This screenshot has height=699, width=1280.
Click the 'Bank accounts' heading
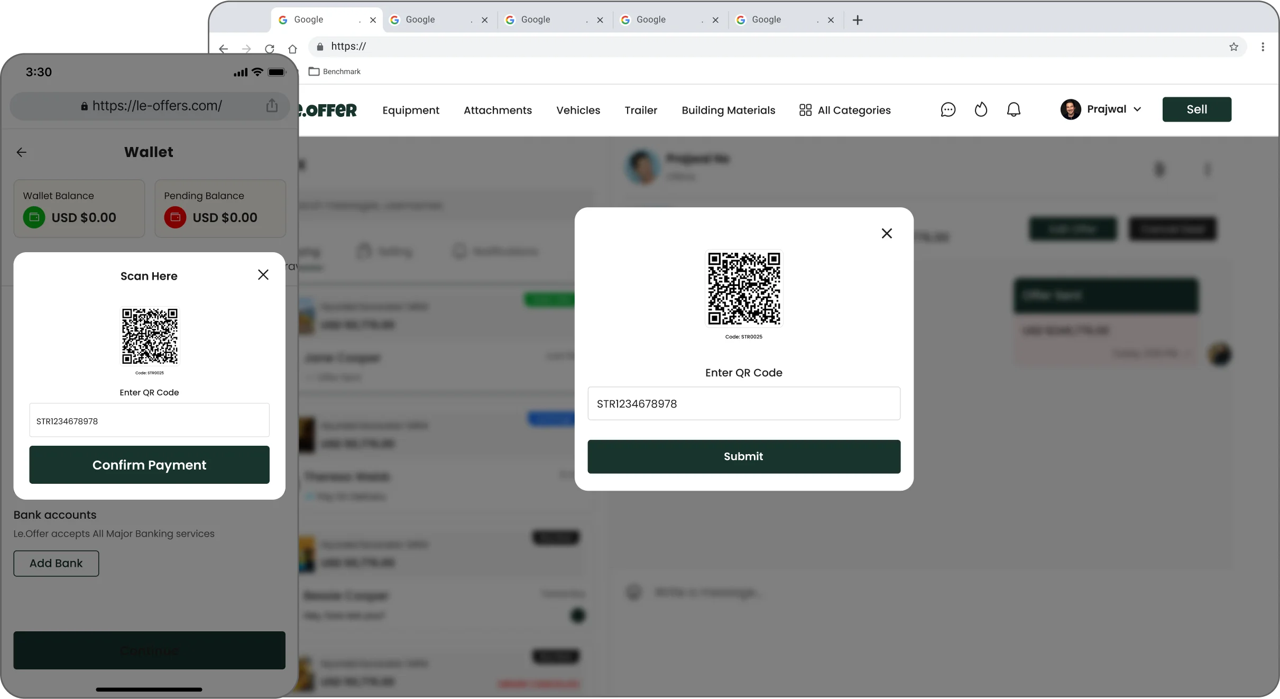[55, 514]
